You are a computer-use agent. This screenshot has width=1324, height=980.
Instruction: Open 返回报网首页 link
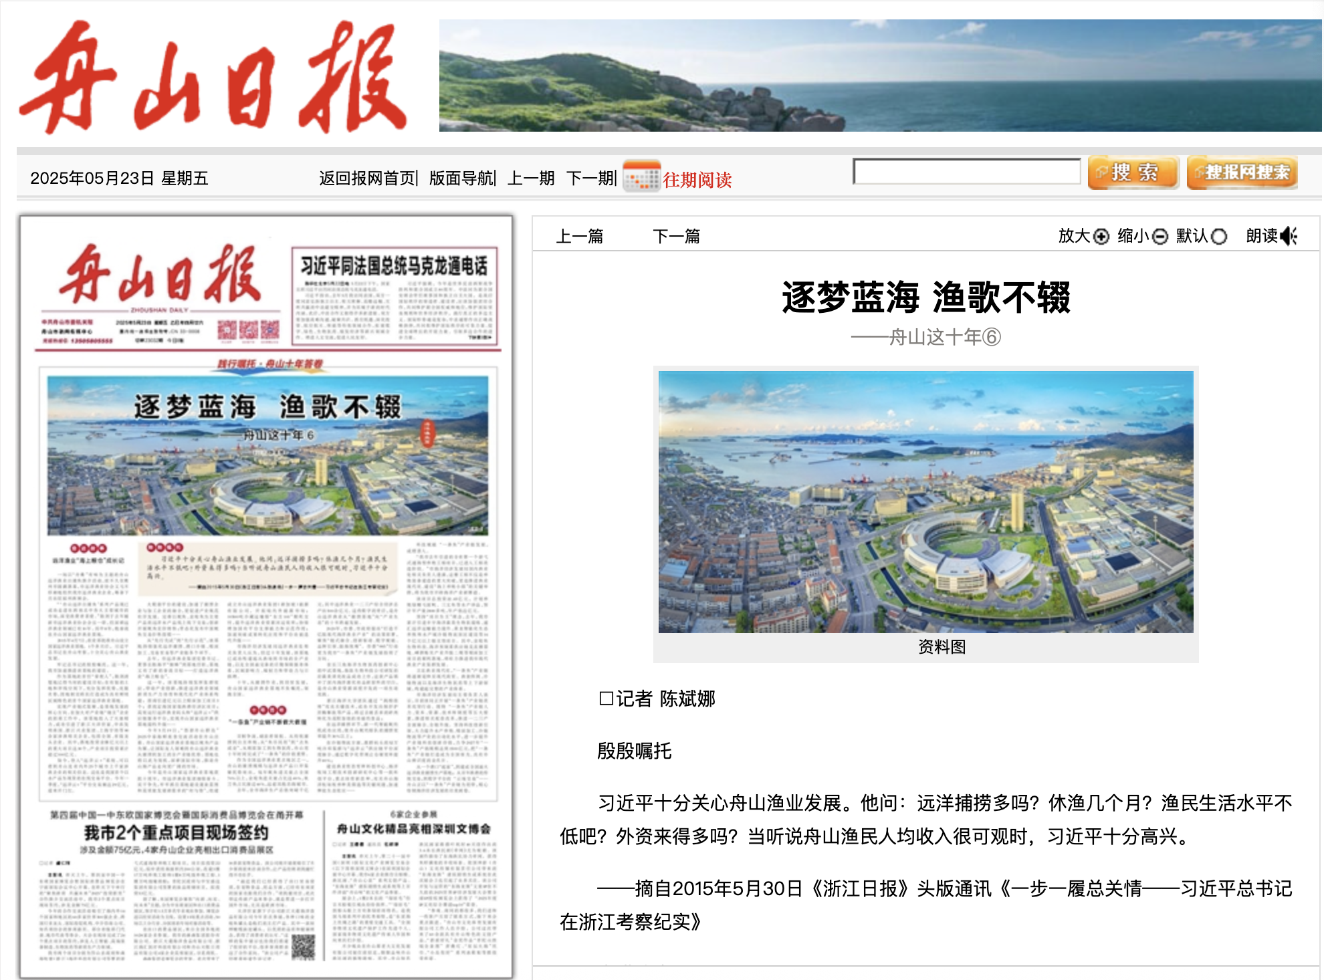[x=366, y=178]
